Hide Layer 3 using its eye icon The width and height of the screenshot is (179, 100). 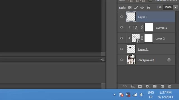tap(122, 17)
